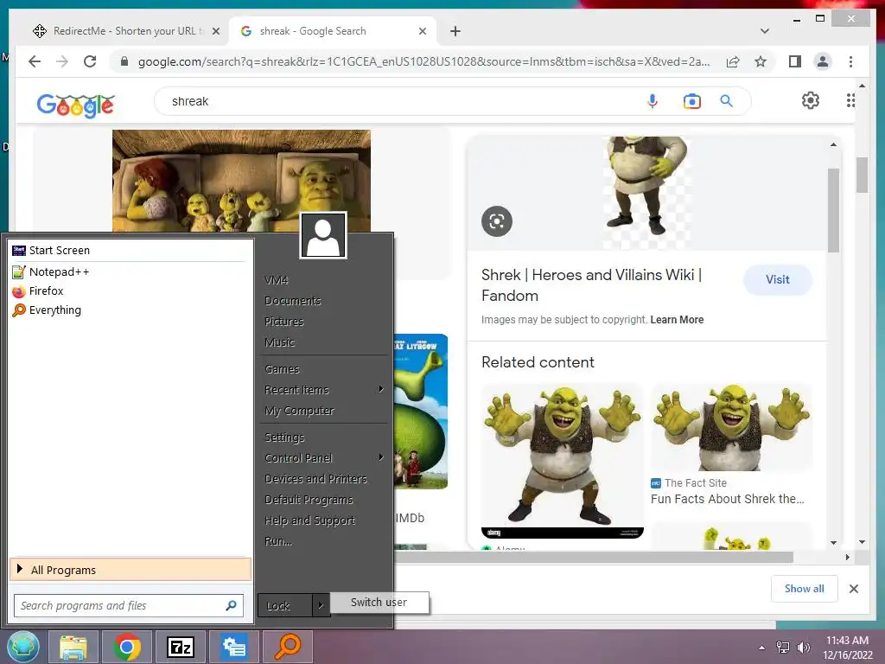Switch to Chrome in the taskbar
Screen dimensions: 885x664
click(x=127, y=647)
